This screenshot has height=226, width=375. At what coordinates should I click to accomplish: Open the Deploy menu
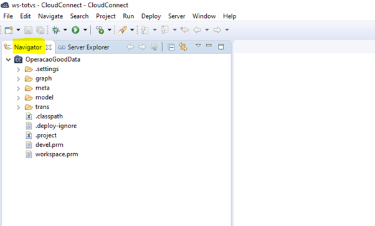pyautogui.click(x=151, y=16)
